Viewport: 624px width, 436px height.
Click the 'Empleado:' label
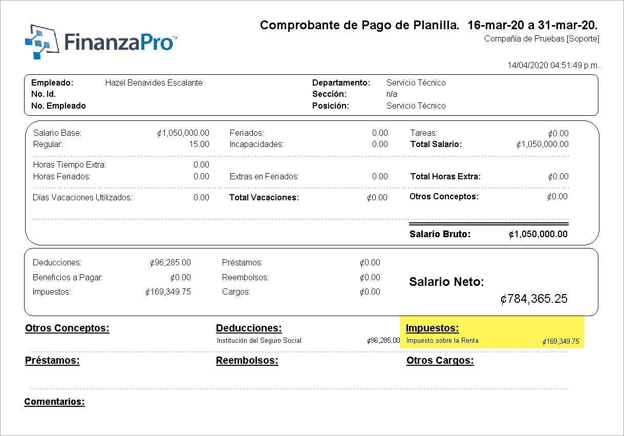pyautogui.click(x=52, y=82)
